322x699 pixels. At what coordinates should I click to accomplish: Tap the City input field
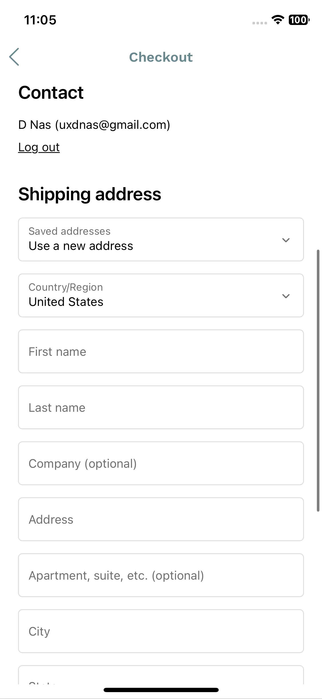click(x=161, y=631)
